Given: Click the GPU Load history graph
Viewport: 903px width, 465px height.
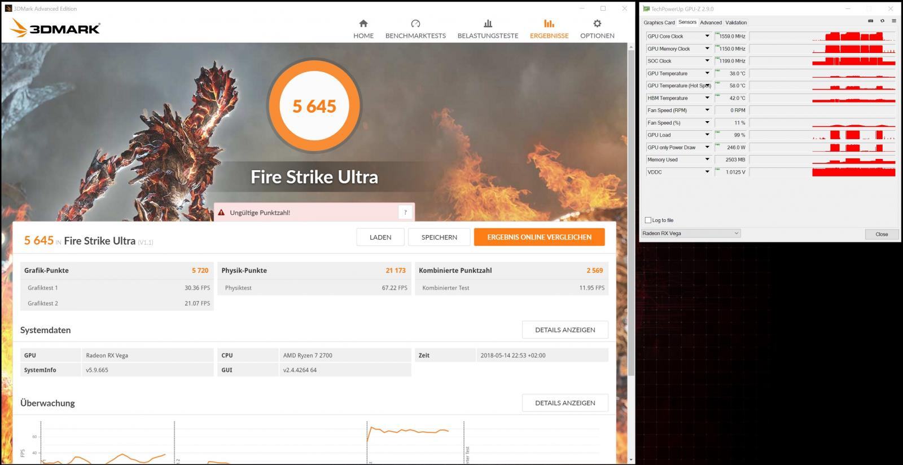Looking at the screenshot, I should [822, 135].
